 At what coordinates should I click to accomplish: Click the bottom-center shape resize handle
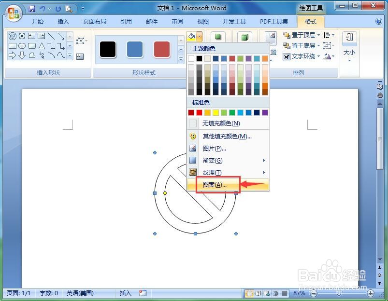coord(195,233)
